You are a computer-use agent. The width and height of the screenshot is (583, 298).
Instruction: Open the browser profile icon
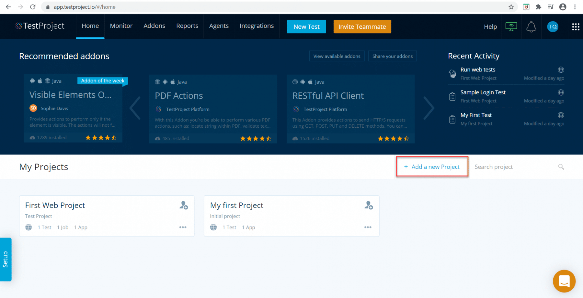pyautogui.click(x=563, y=7)
